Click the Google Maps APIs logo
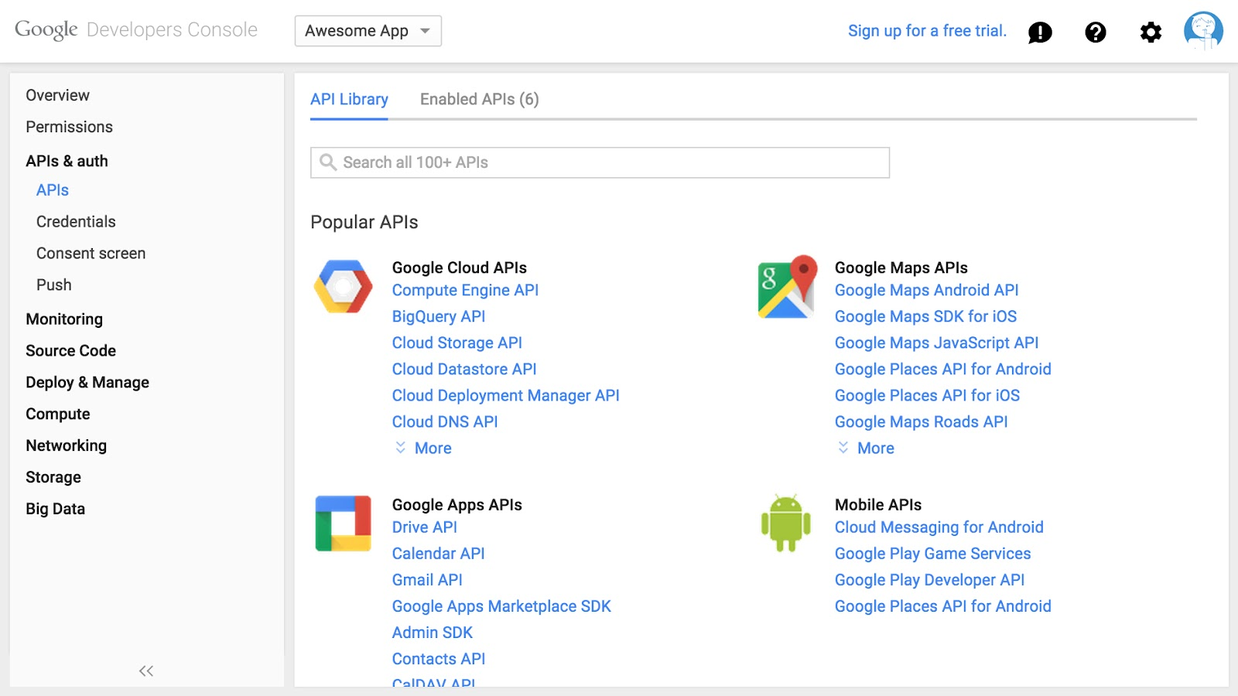Screen dimensions: 1238x696 tap(787, 287)
